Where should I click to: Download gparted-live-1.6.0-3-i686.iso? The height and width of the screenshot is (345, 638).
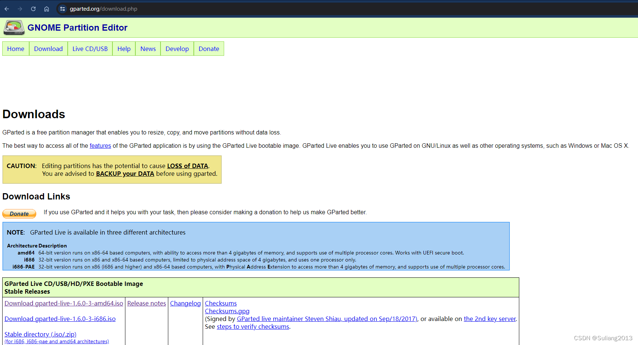coord(60,319)
